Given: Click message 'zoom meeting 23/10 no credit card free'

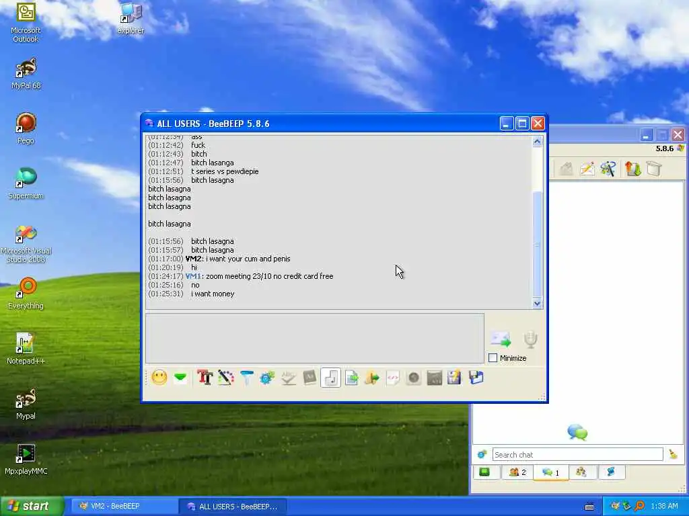Looking at the screenshot, I should [269, 276].
